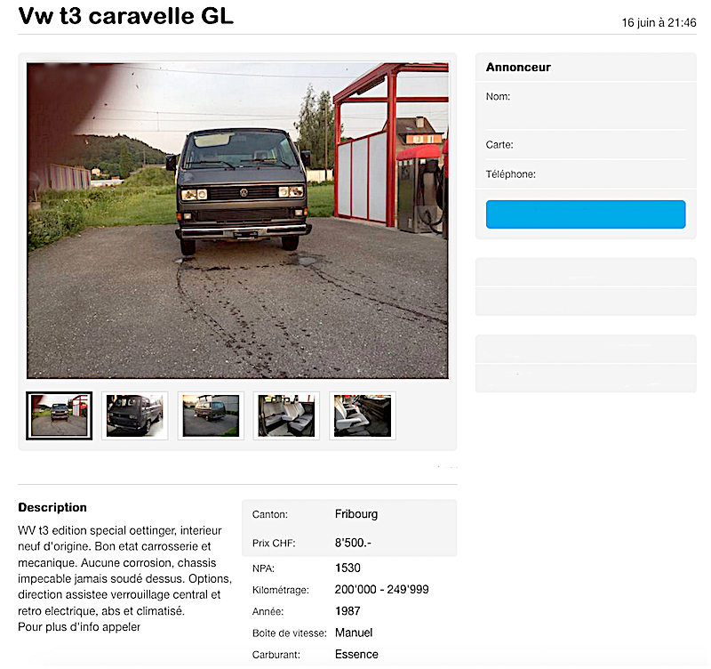Screen dimensions: 711x669
Task: Select the third thumbnail of parked van
Action: click(x=211, y=415)
